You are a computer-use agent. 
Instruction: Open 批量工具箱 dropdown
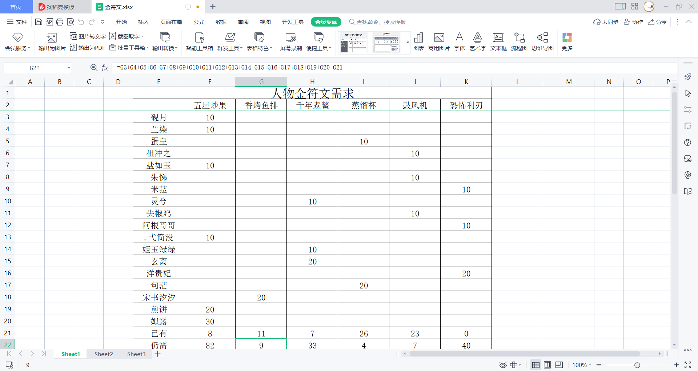coord(129,48)
